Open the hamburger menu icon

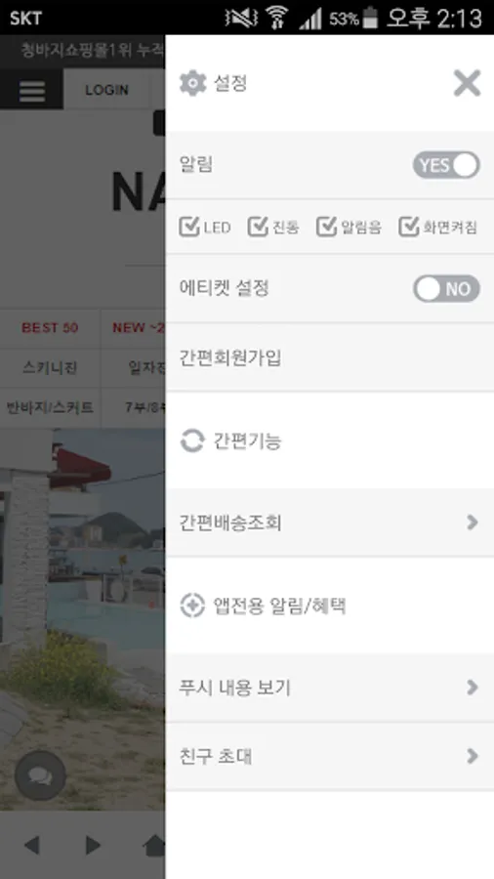[x=32, y=90]
